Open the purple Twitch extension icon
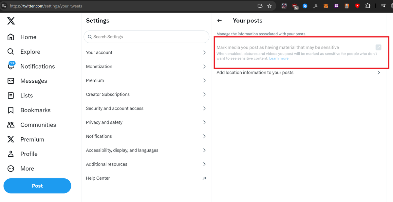 336,6
